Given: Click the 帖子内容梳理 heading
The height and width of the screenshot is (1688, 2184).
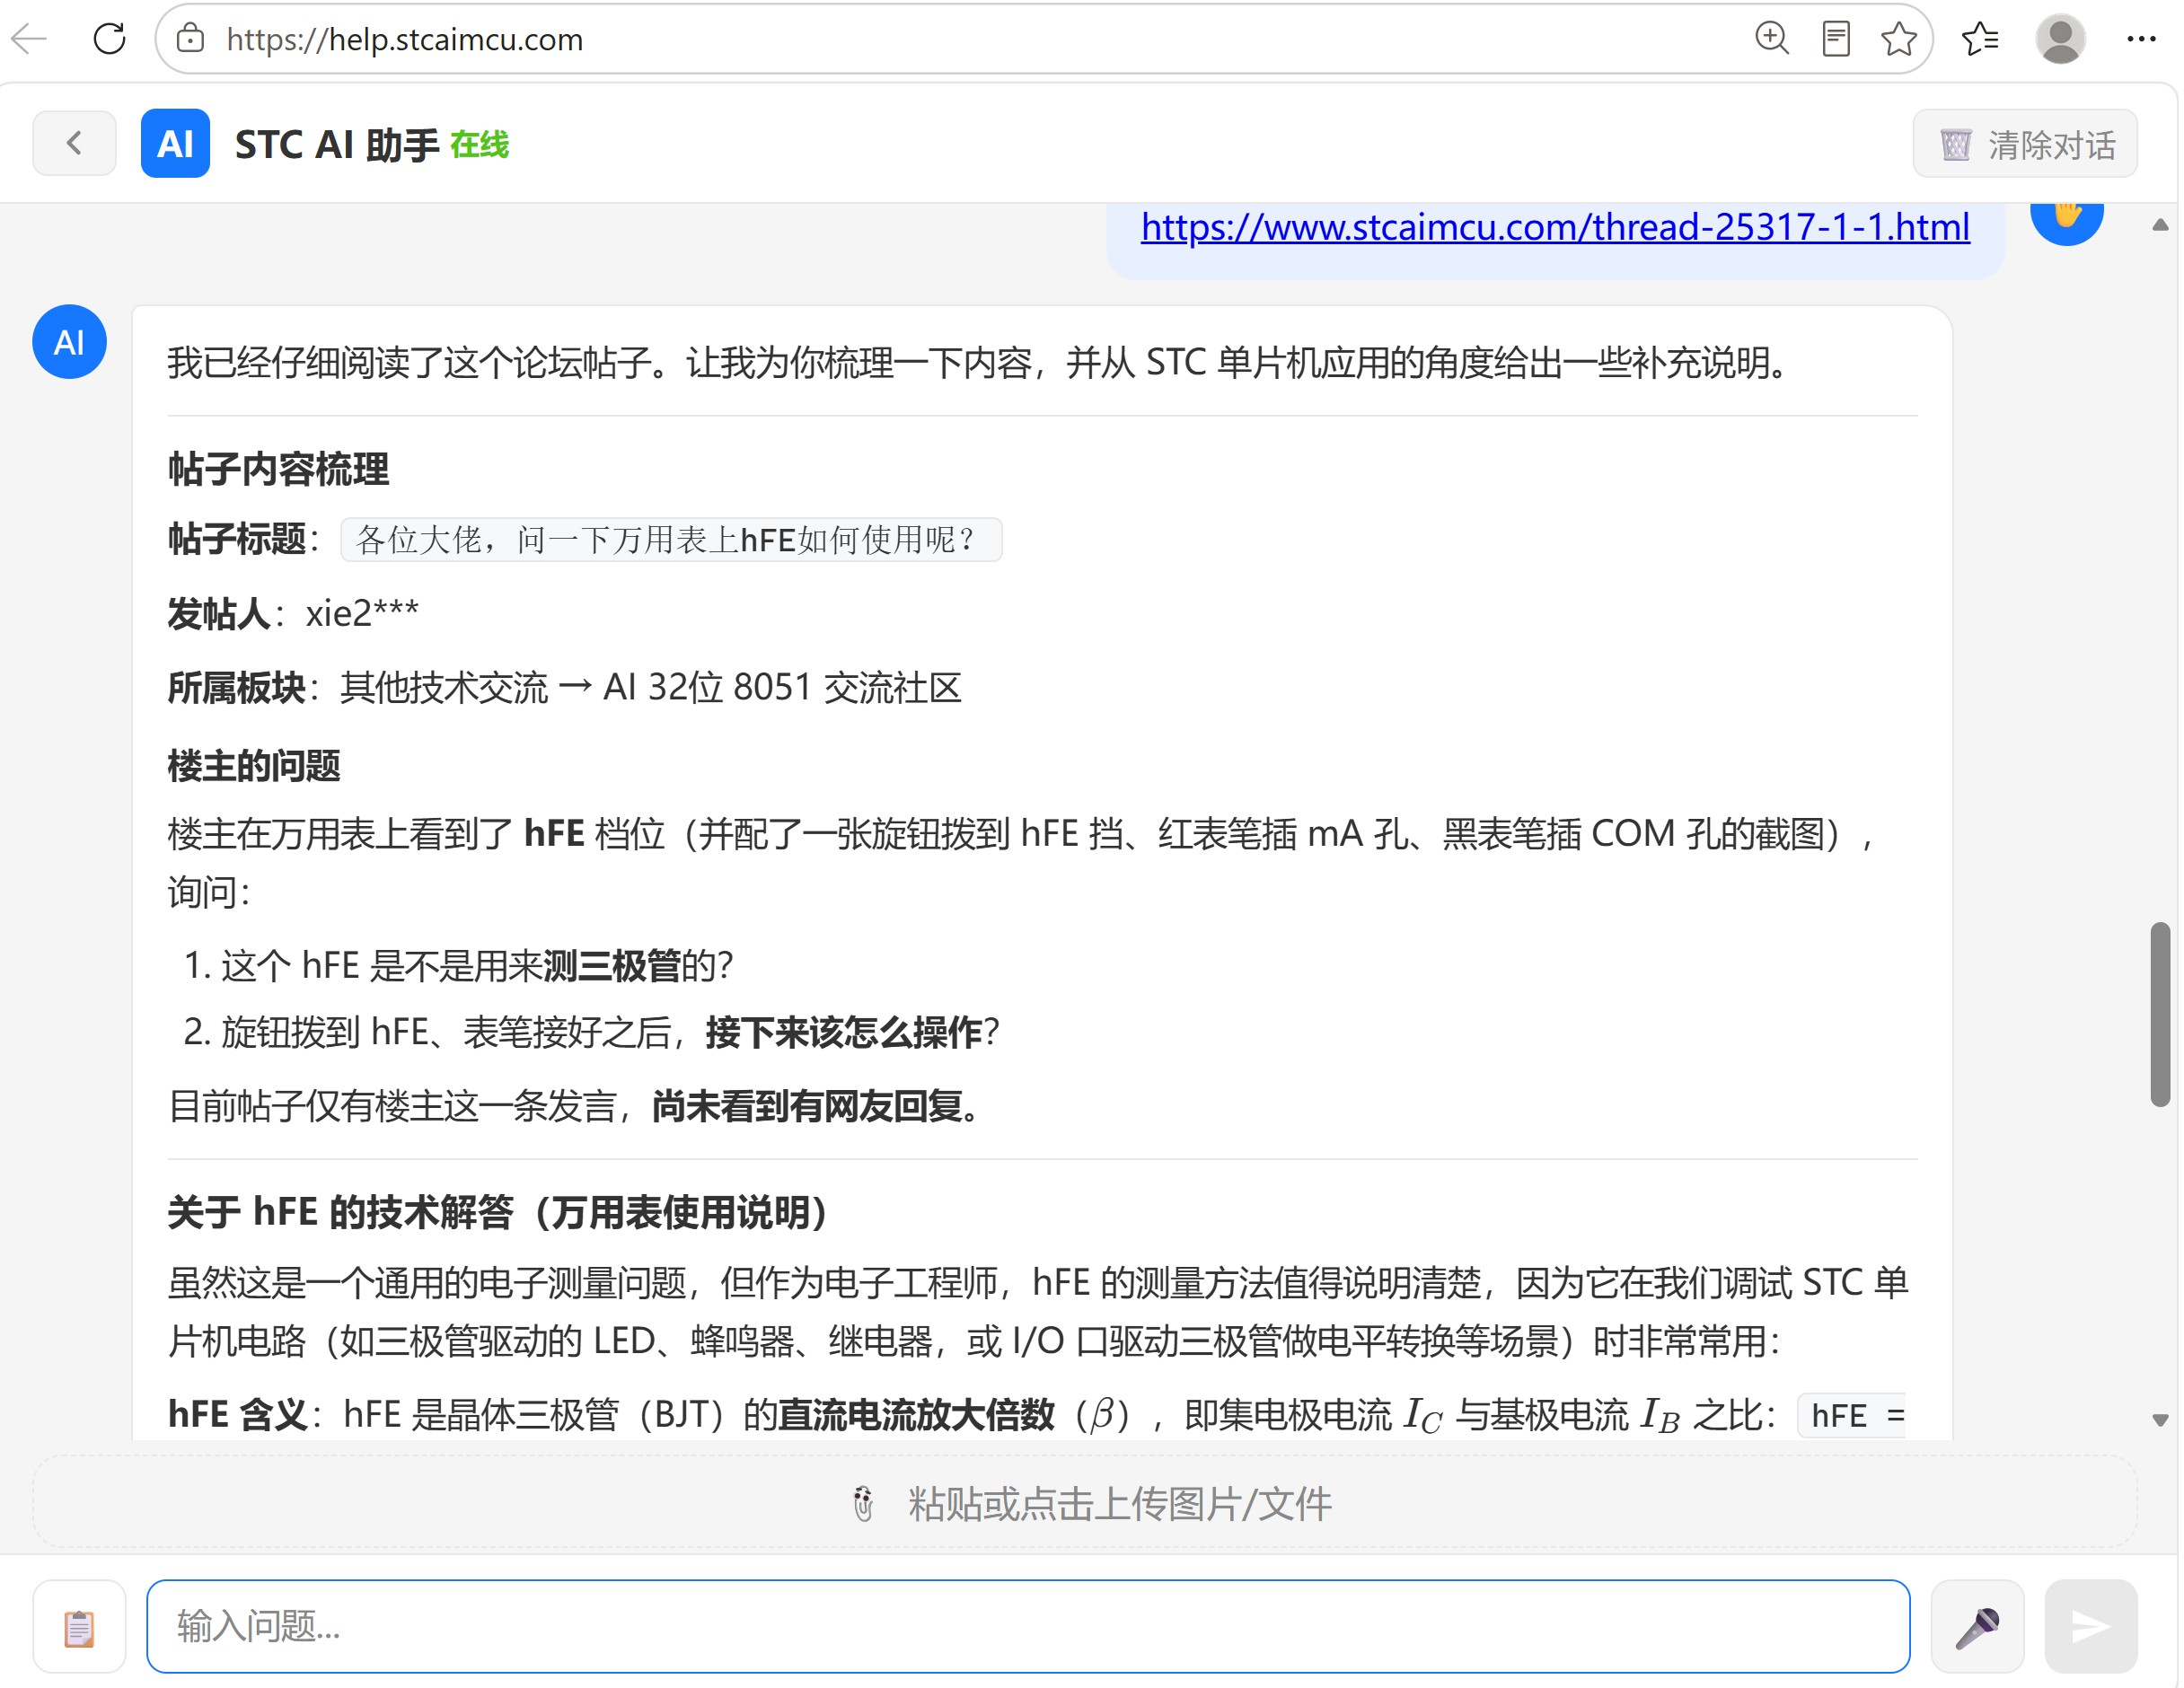Looking at the screenshot, I should point(278,468).
